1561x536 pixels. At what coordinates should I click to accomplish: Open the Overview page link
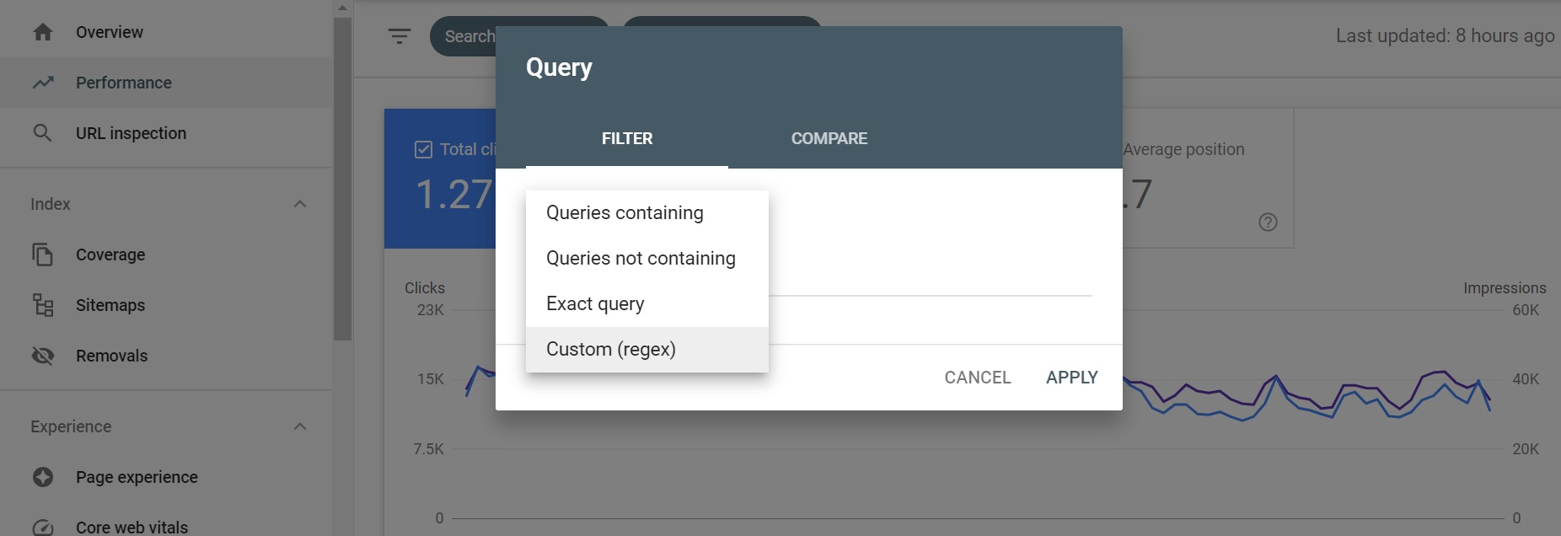click(110, 32)
